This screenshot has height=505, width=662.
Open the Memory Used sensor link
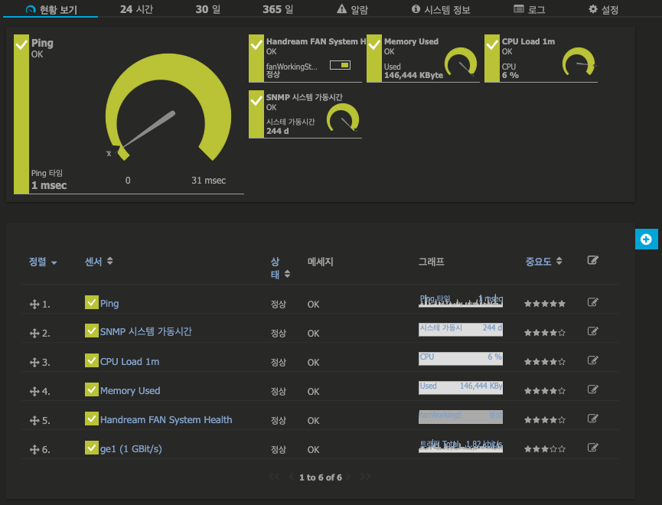click(x=130, y=390)
